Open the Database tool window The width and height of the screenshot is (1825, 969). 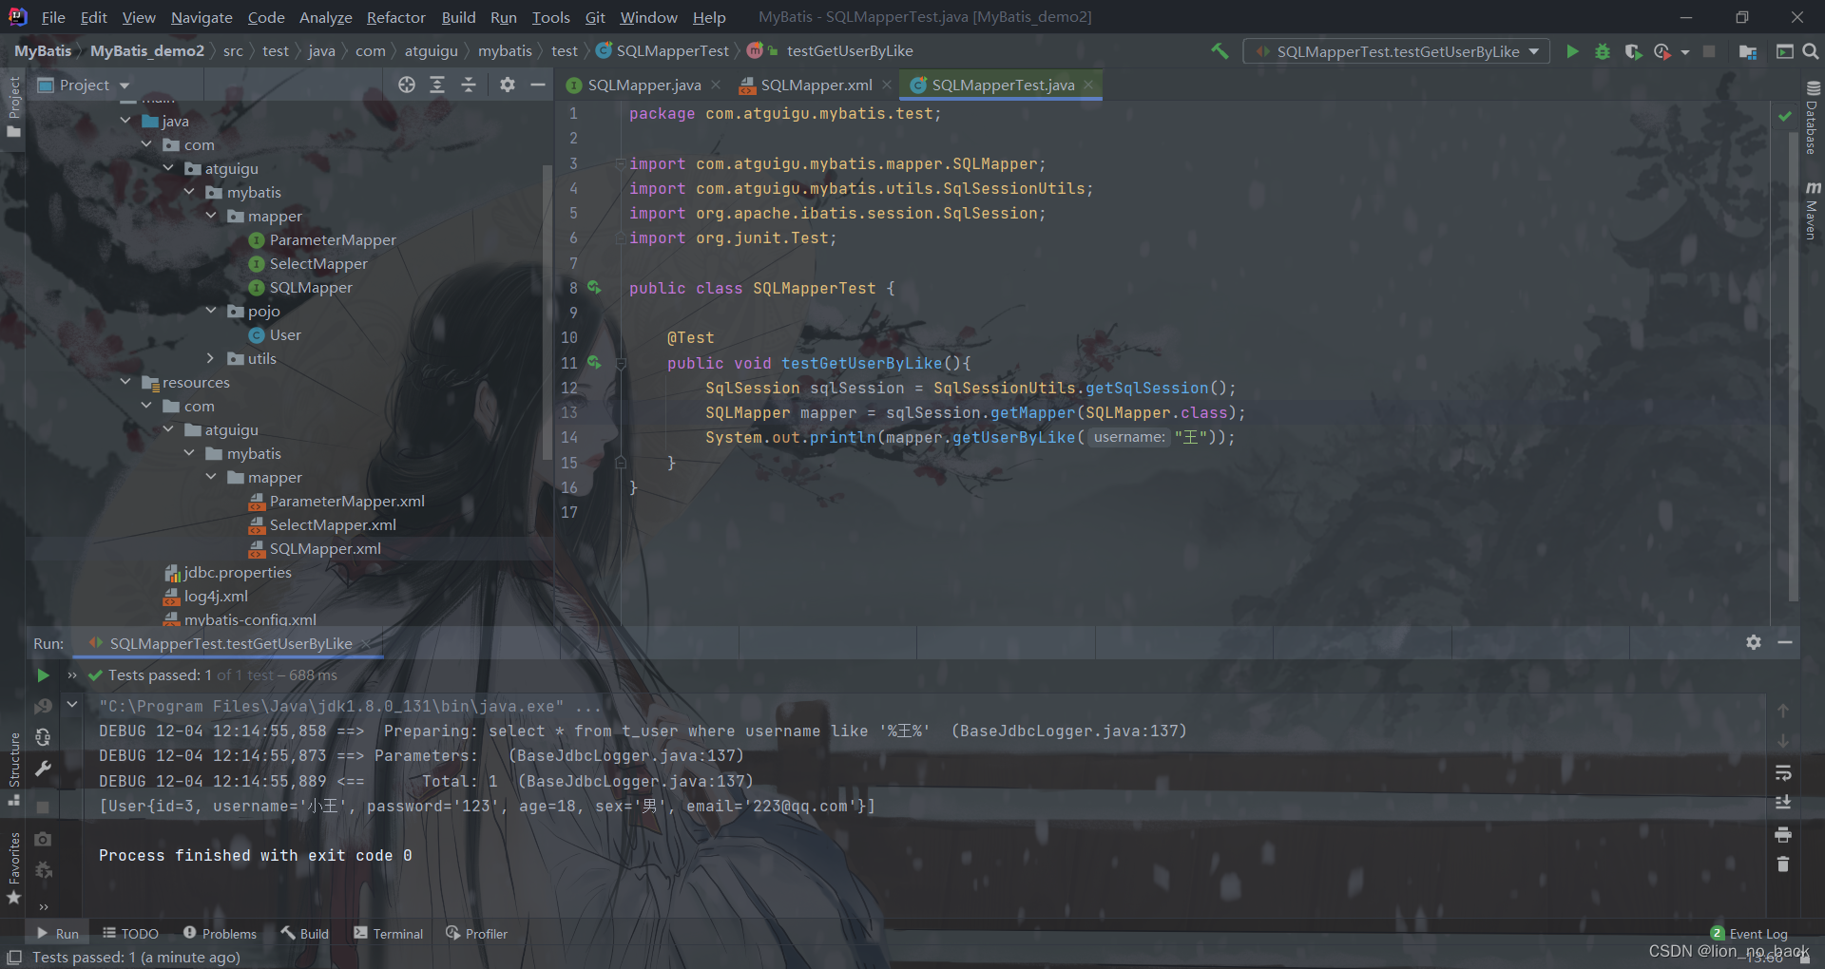[1812, 118]
